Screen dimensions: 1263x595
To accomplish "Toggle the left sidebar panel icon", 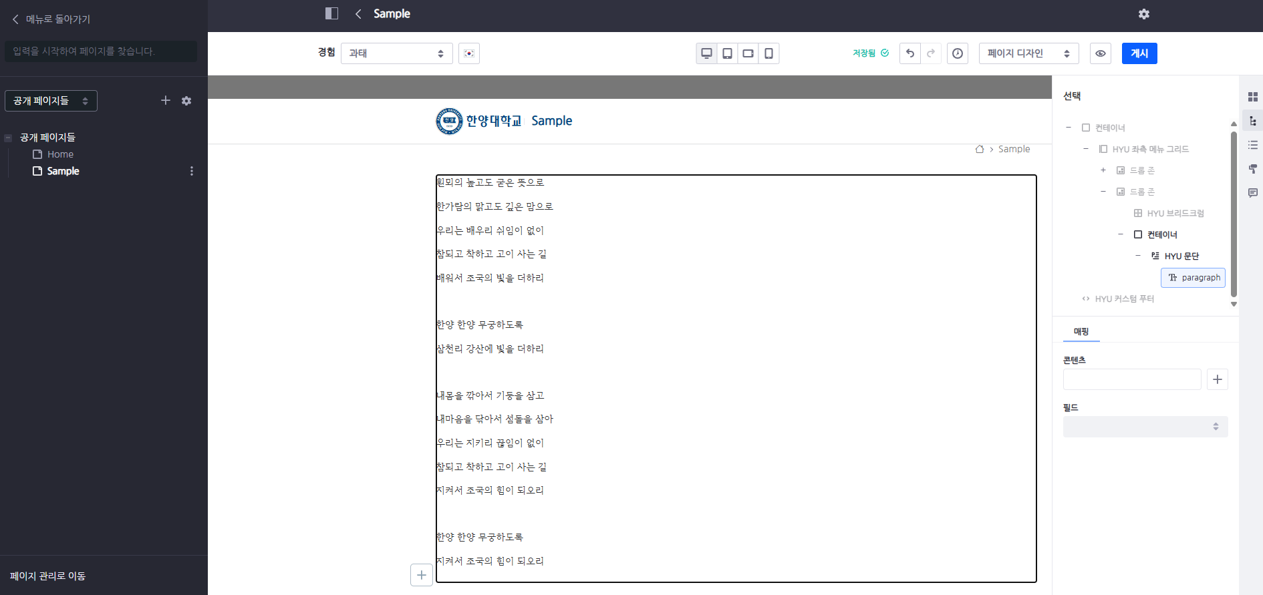I will point(331,13).
